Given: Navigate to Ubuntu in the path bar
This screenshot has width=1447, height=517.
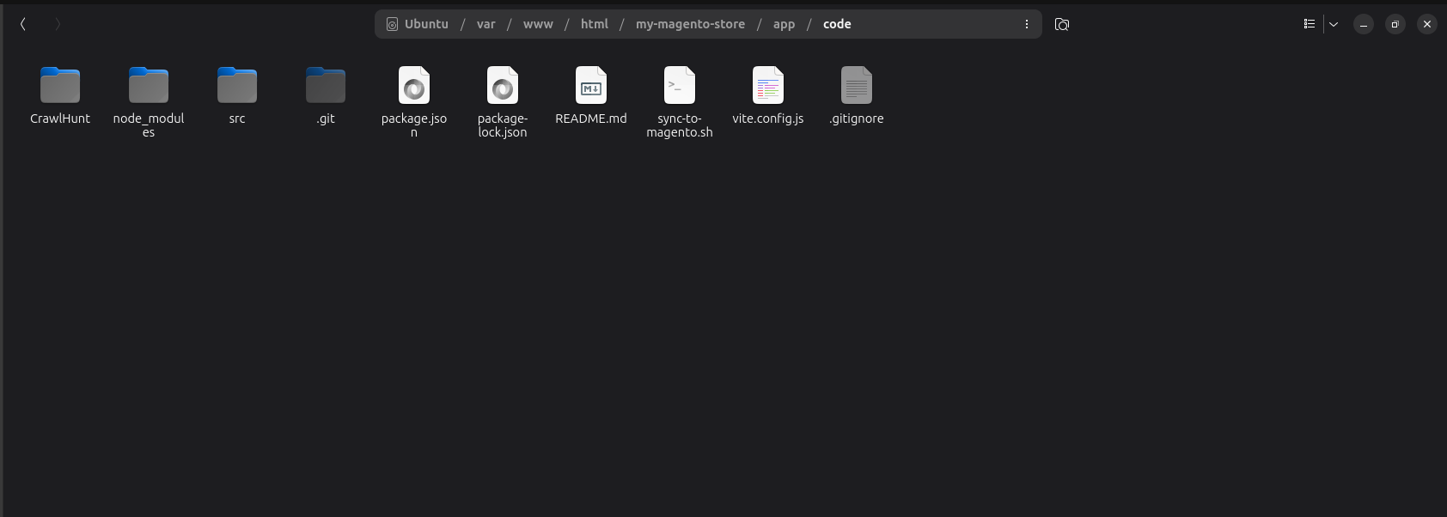Looking at the screenshot, I should tap(426, 24).
